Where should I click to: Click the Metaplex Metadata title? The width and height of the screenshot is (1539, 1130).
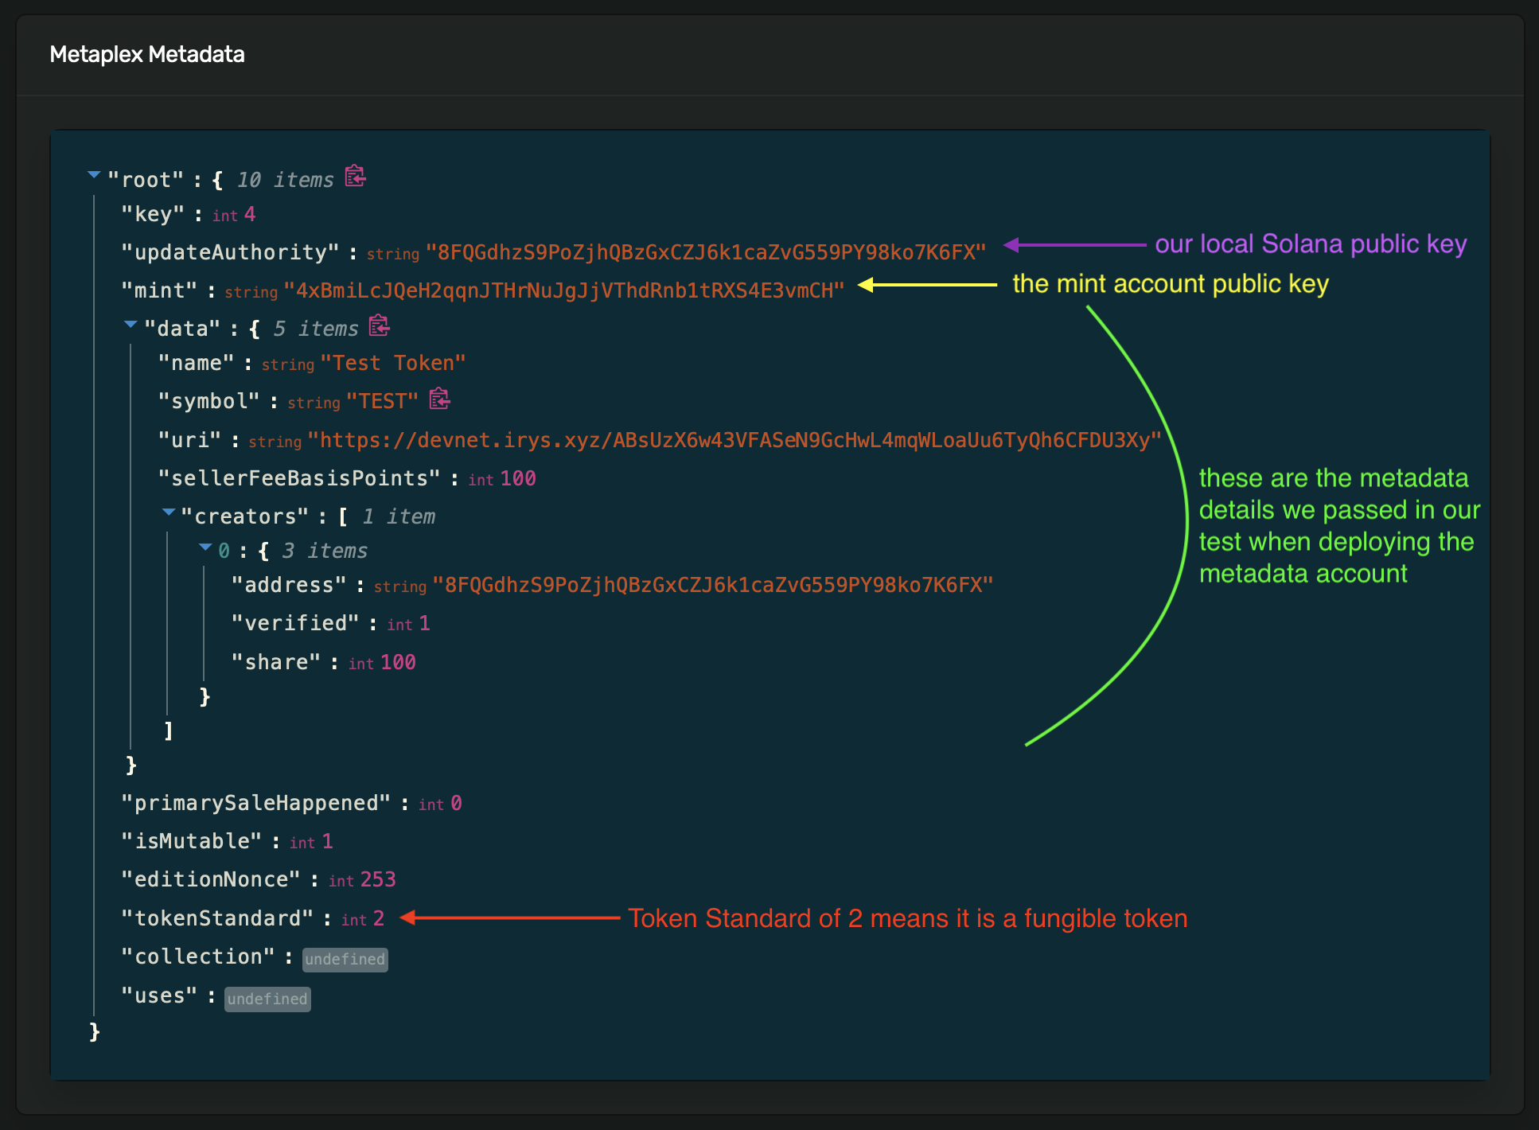[148, 54]
